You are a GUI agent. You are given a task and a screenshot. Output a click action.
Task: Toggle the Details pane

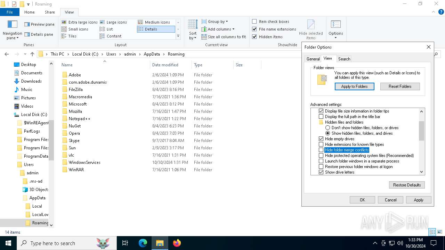coord(39,34)
